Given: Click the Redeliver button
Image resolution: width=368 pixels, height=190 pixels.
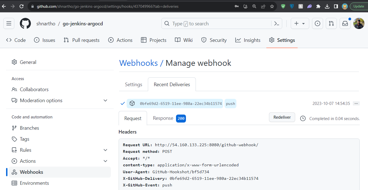Looking at the screenshot, I should click(x=282, y=117).
